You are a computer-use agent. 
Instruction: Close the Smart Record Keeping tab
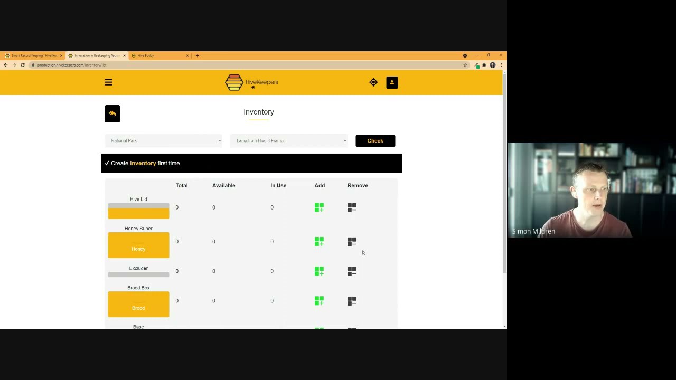61,55
